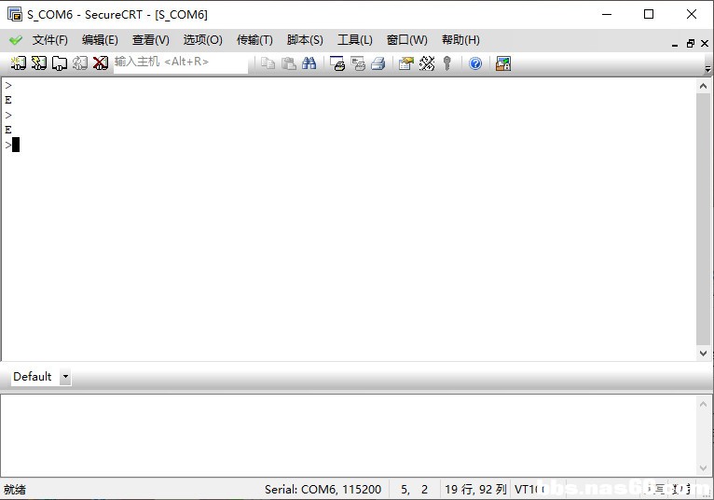714x500 pixels.
Task: Click inside the terminal output area
Action: (x=345, y=233)
